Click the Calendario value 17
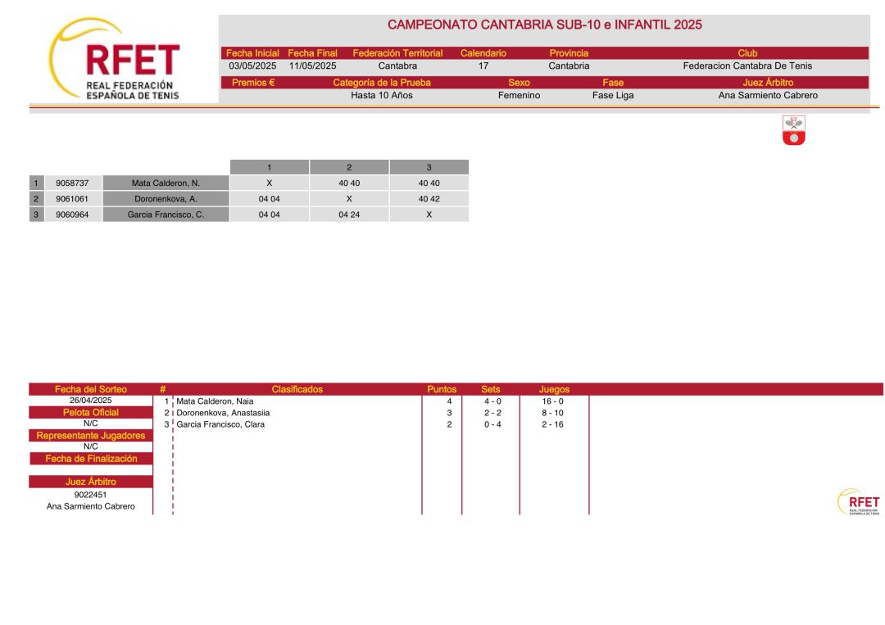This screenshot has width=885, height=625. point(483,66)
